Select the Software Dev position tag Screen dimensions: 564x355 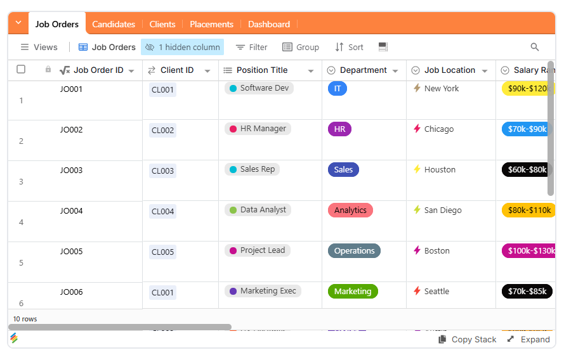[x=259, y=88]
